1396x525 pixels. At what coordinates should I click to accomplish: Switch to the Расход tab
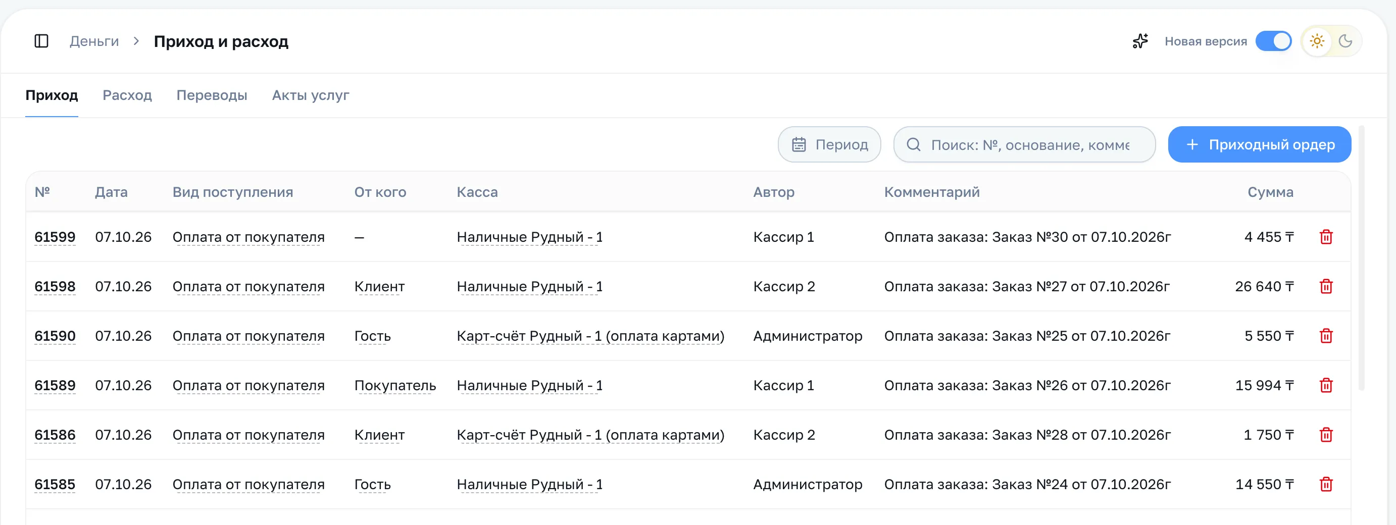click(127, 95)
